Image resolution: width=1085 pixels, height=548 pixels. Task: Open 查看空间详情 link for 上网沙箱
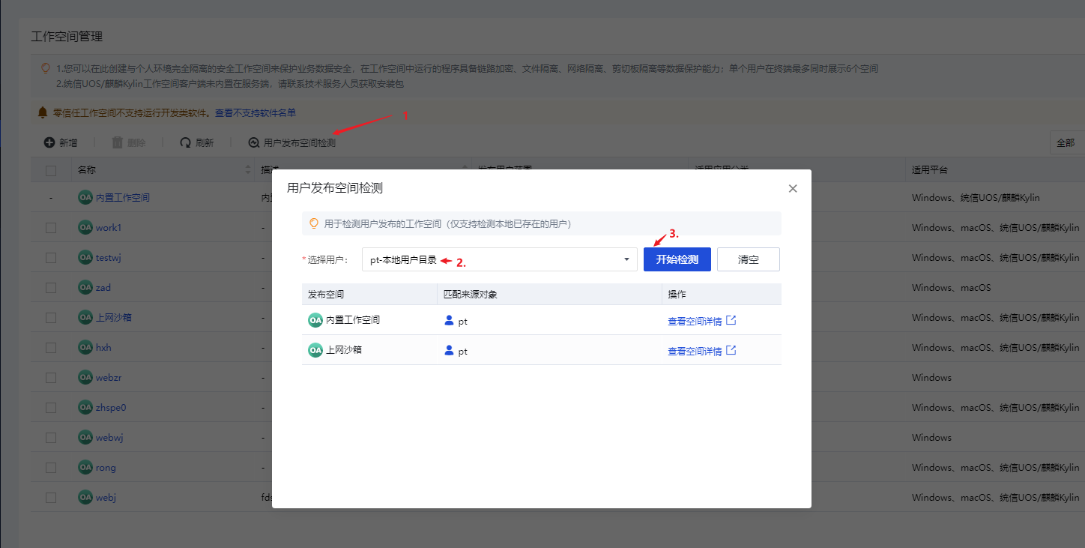coord(695,351)
